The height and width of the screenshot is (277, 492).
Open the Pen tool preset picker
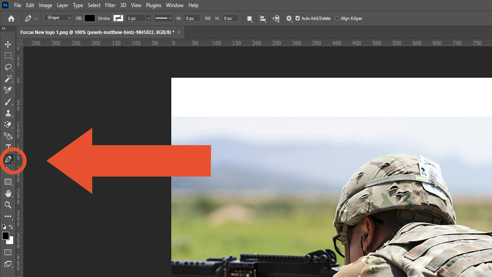31,18
